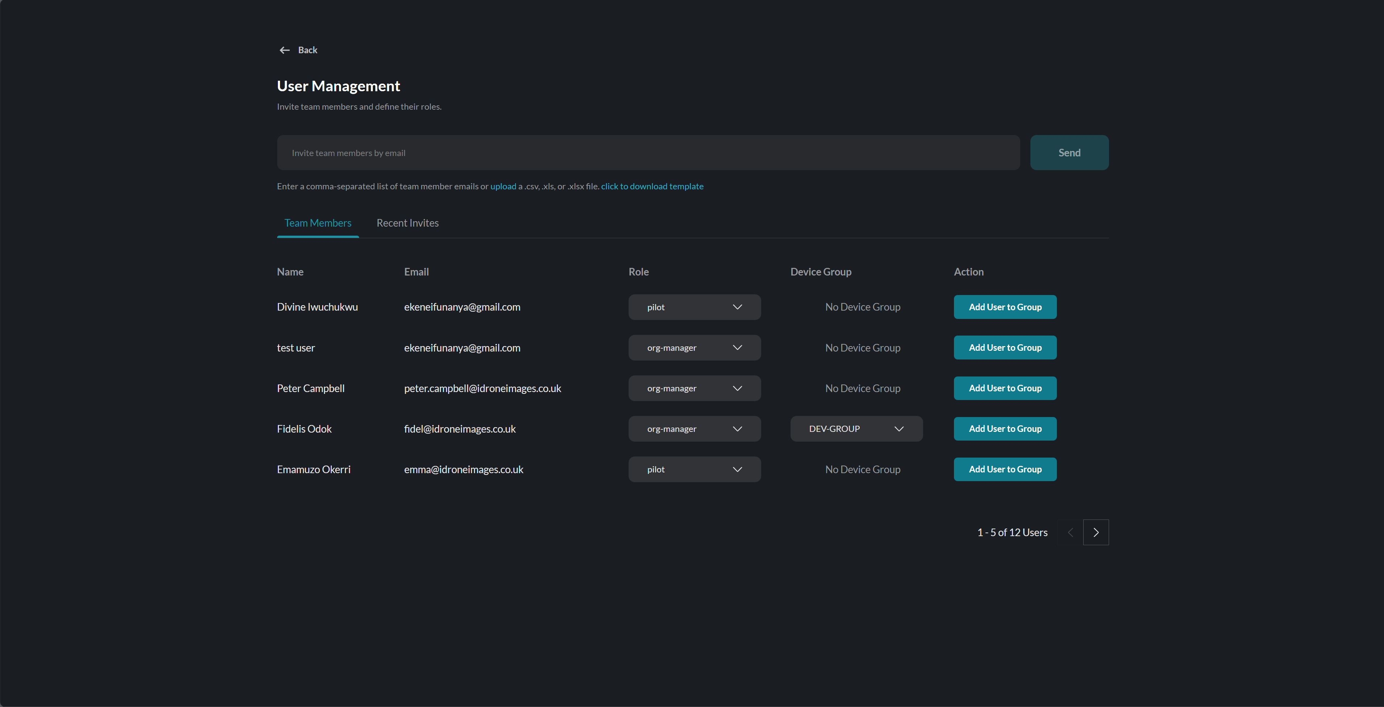Expand Fidelis Odok's role dropdown

pos(694,429)
